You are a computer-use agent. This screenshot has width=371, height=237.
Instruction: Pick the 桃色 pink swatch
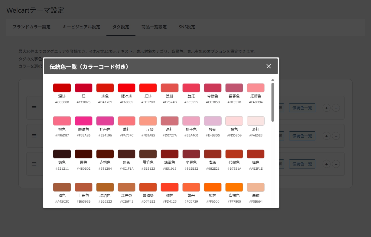point(62,120)
